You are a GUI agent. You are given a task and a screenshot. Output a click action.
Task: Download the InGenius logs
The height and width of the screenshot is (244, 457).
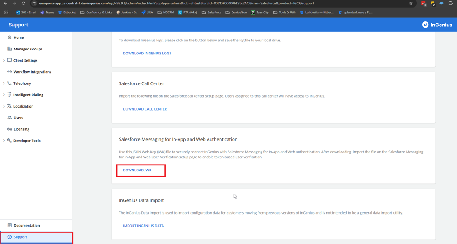[147, 53]
